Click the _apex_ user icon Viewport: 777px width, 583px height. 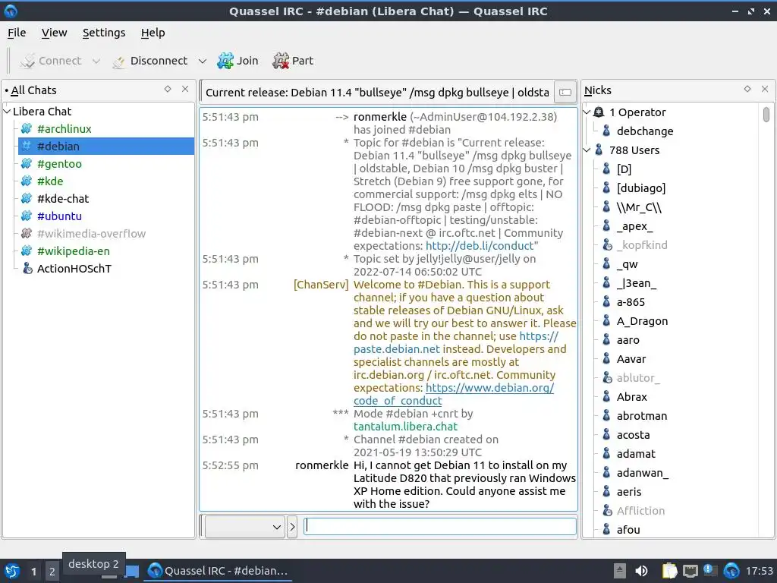[606, 226]
